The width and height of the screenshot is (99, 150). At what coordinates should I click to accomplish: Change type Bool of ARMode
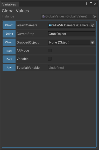[9, 51]
